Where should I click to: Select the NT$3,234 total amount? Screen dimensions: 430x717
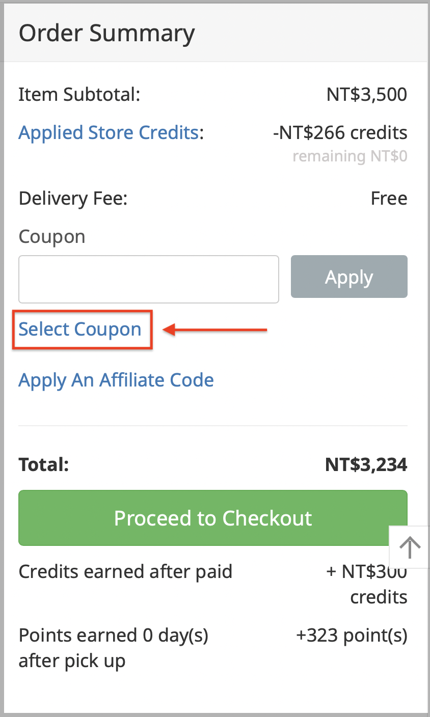pos(366,464)
